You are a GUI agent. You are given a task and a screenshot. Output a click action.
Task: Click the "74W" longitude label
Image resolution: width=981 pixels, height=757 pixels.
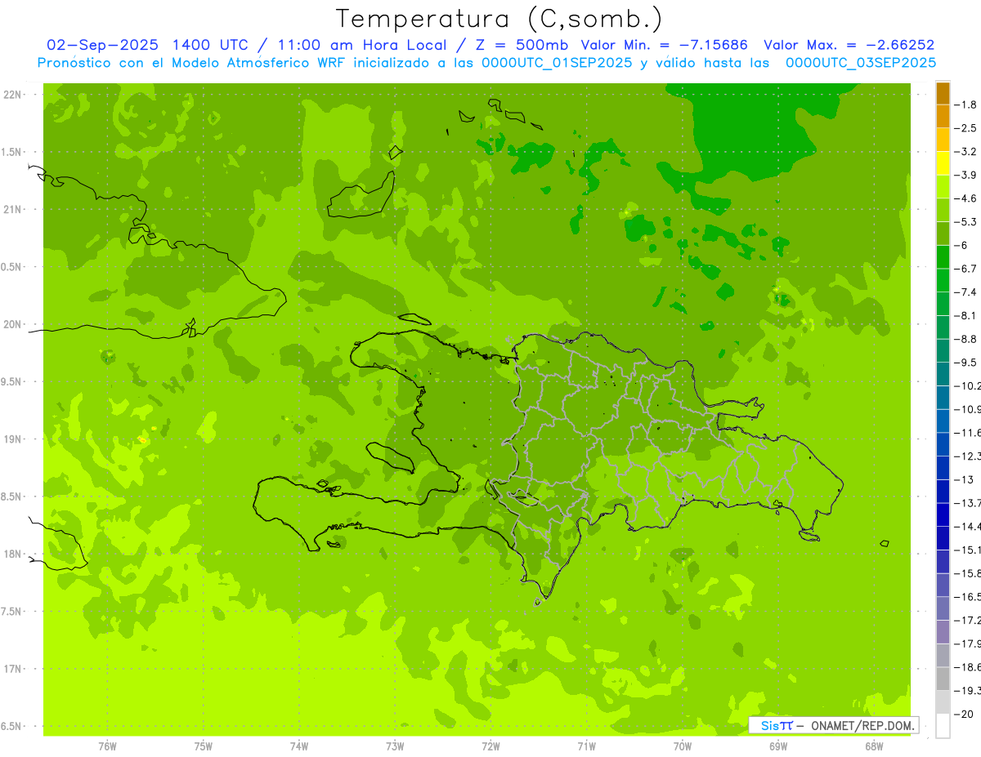point(298,746)
